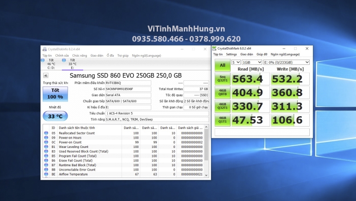Viewport: 356px width, 201px height.
Task: Click the 4KiB Q8T8 test button
Action: pos(222,92)
